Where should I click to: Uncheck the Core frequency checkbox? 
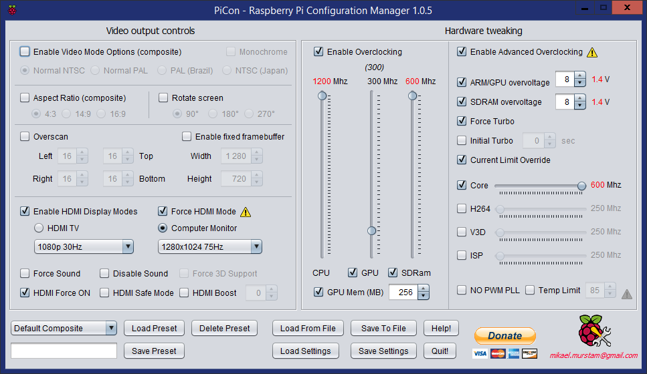[x=462, y=185]
